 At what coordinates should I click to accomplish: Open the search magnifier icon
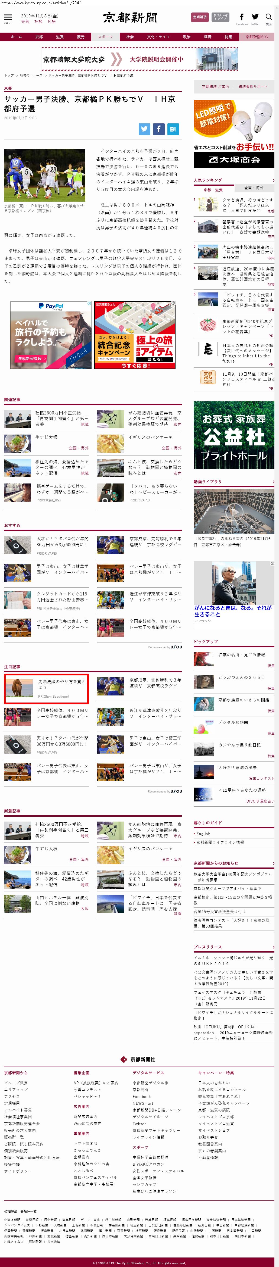tap(269, 17)
